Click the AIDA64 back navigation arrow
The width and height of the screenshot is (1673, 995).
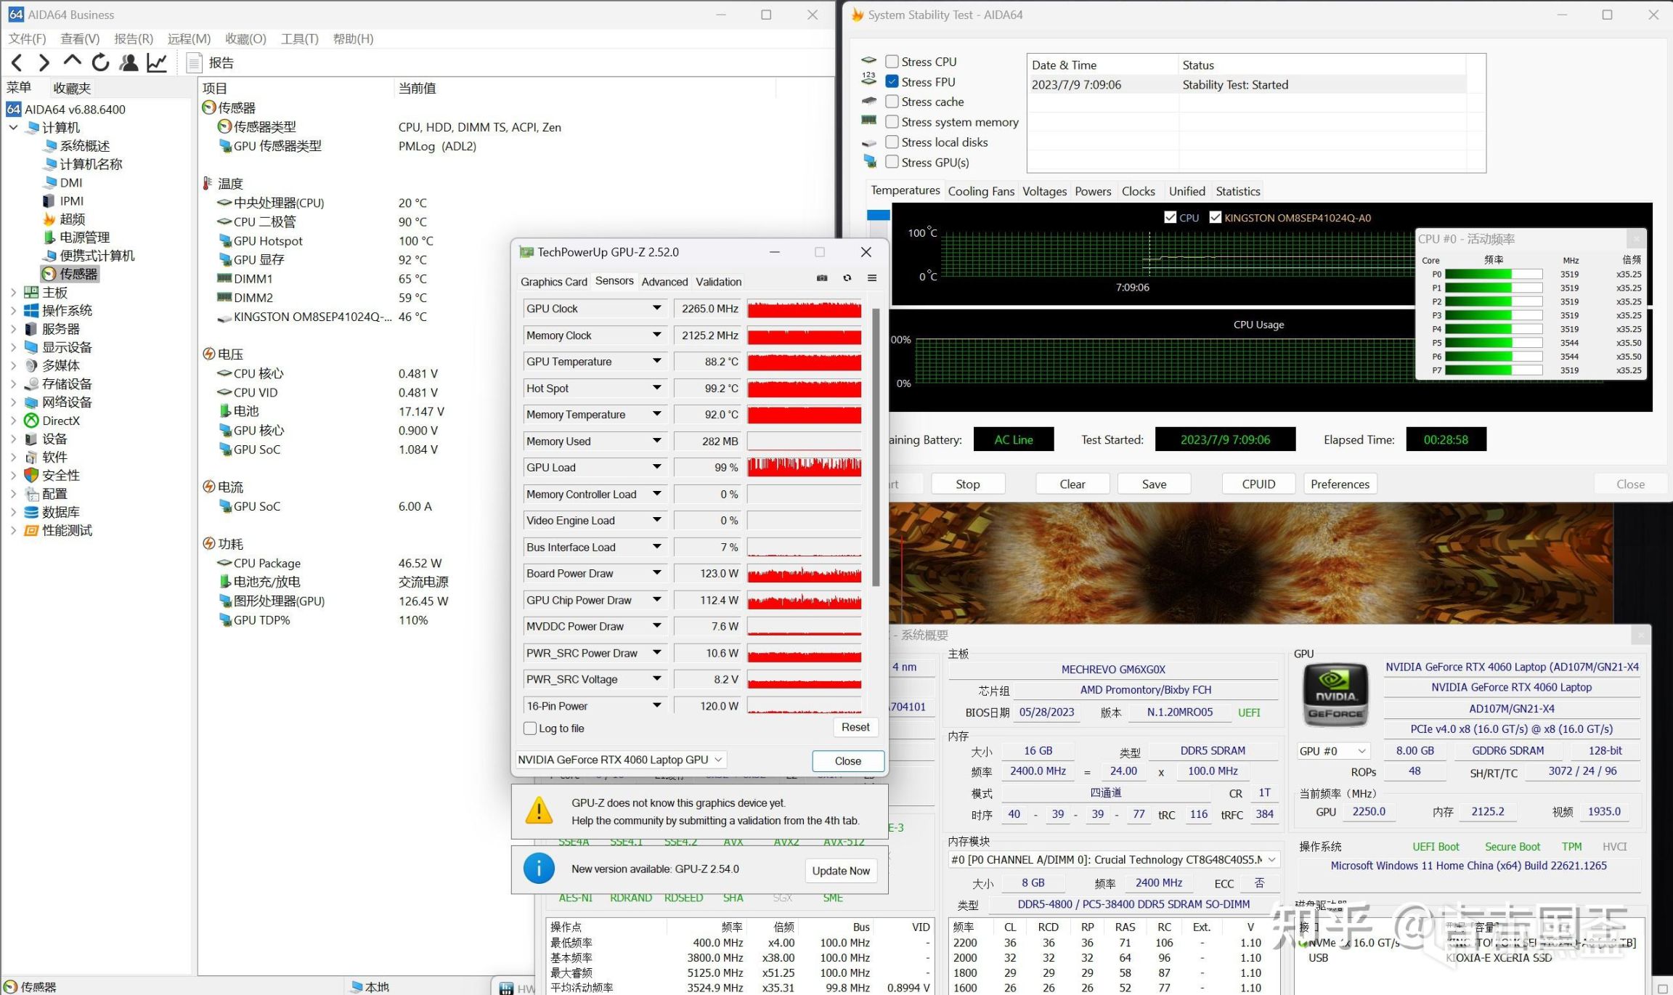click(17, 63)
